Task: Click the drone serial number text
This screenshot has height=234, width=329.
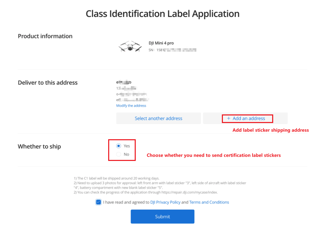Action: (172, 50)
